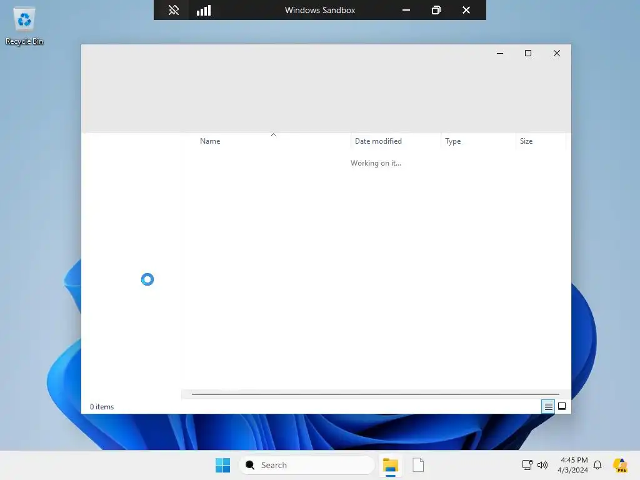Restore down the Windows Sandbox window
Viewport: 640px width, 480px height.
(436, 10)
